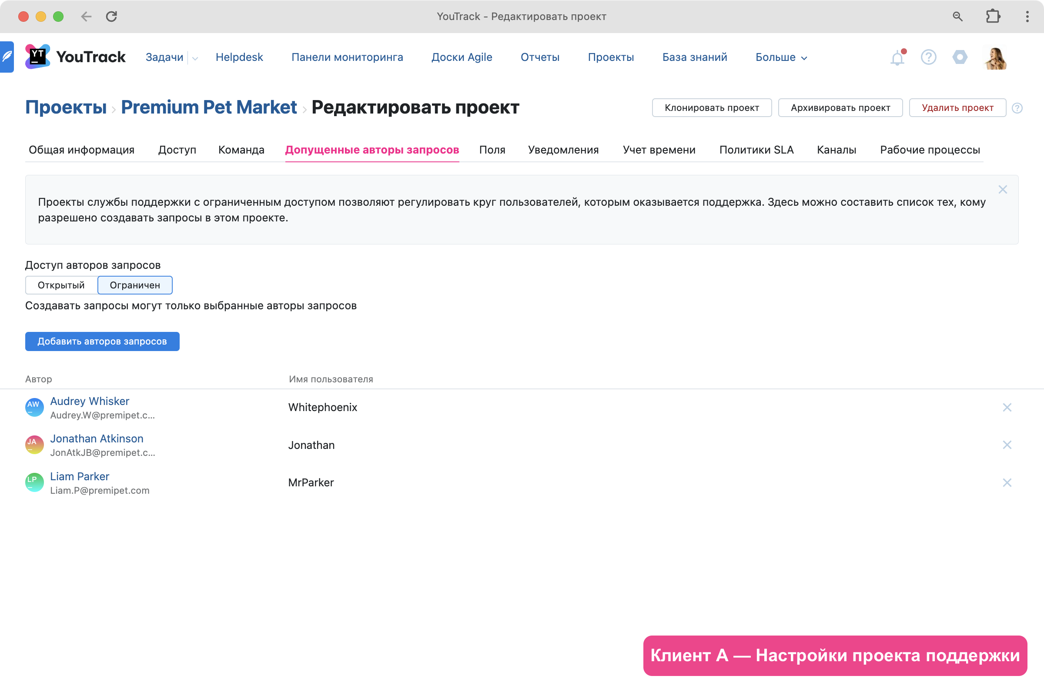Click Добавить авторов запросов button
1044x696 pixels.
click(102, 341)
